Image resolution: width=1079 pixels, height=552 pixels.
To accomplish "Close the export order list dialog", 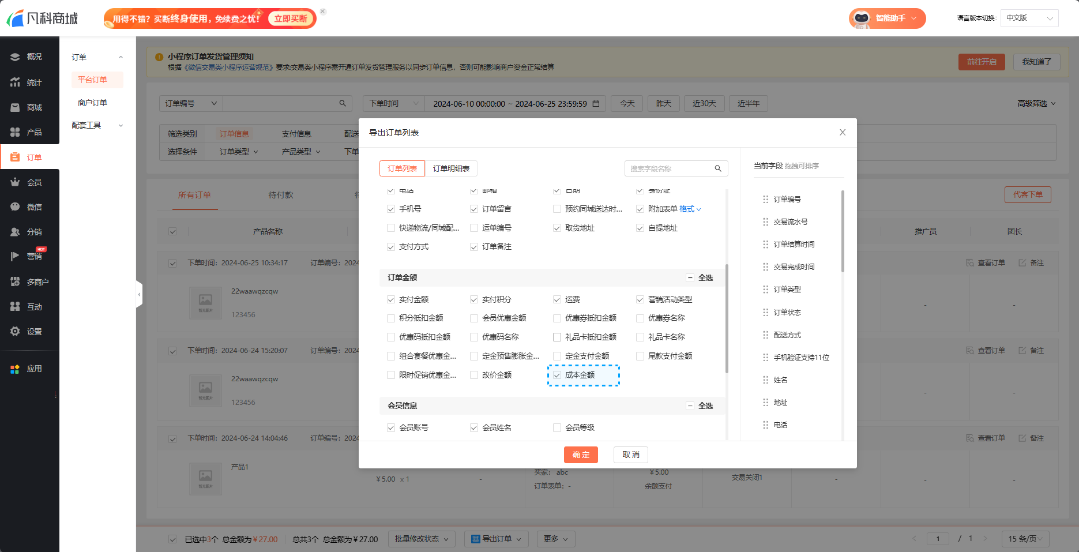I will [x=843, y=132].
